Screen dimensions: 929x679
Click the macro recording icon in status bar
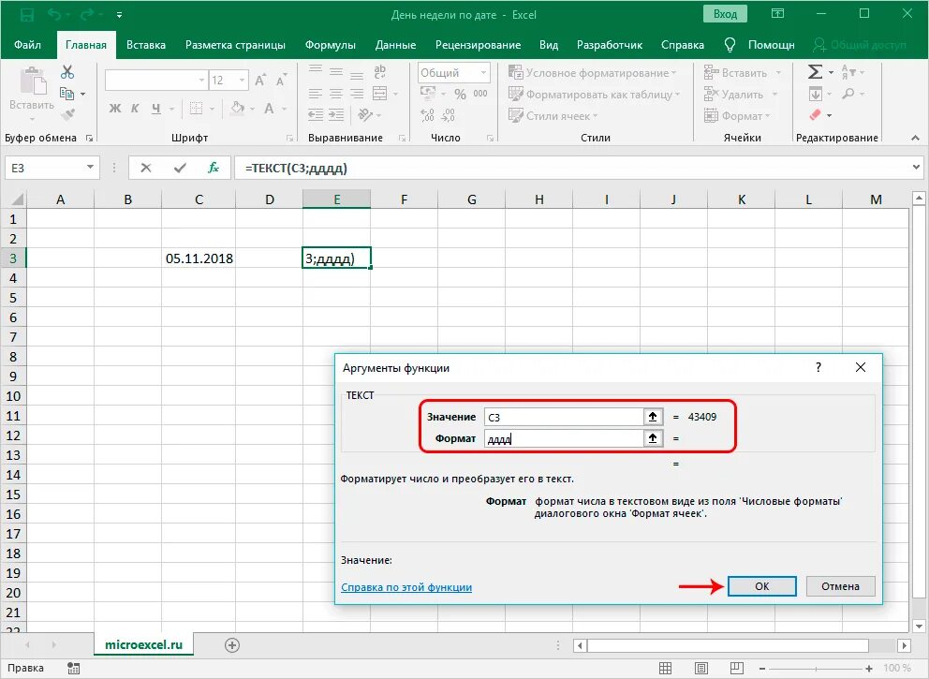coord(73,669)
